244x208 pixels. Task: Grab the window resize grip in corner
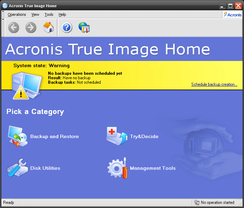[241, 204]
